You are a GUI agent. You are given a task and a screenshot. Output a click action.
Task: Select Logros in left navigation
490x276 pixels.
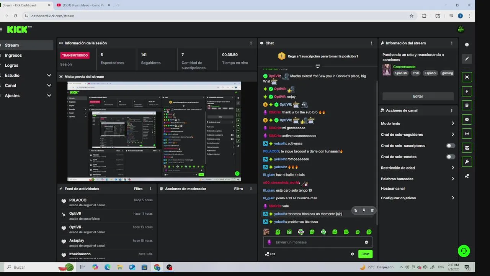tap(26, 66)
